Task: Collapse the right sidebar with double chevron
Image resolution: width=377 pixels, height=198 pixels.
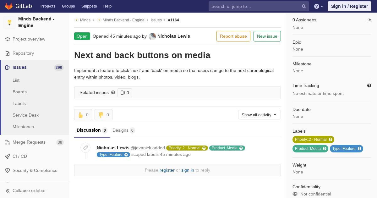Action: point(370,20)
